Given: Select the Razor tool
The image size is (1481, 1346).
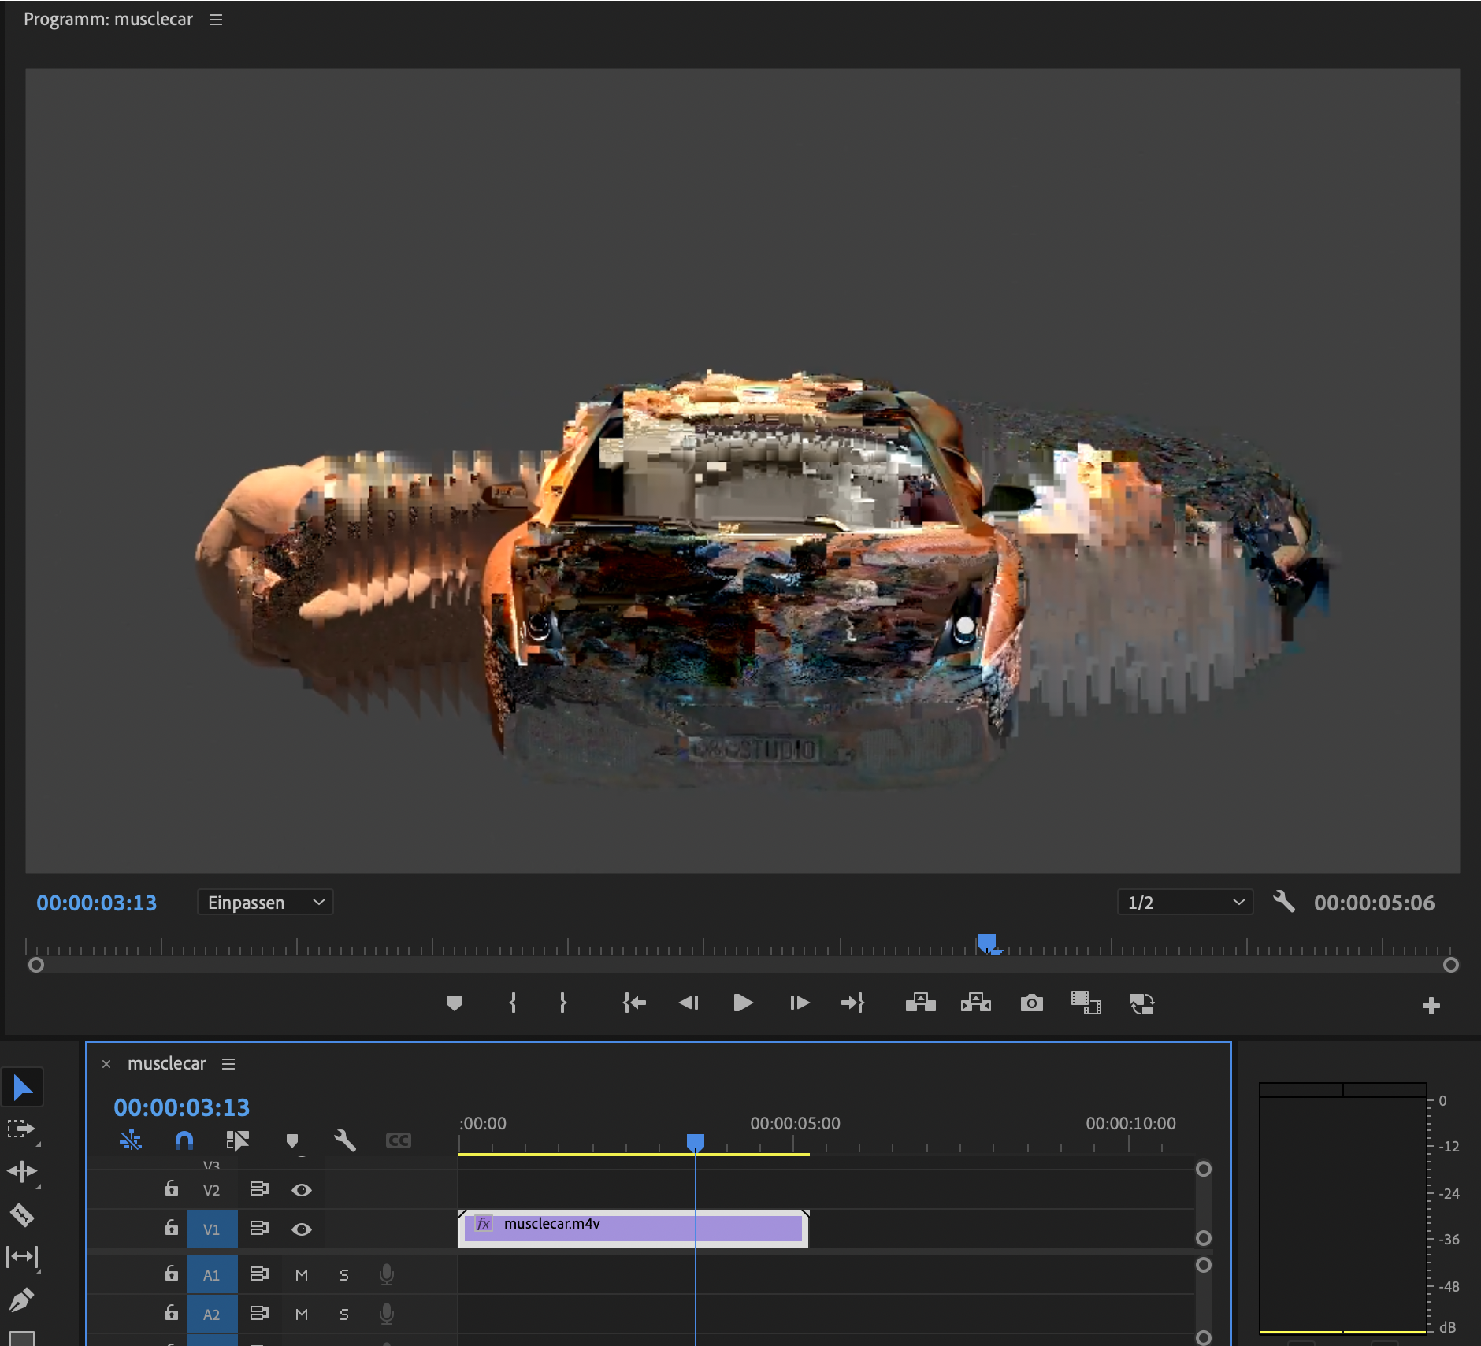Looking at the screenshot, I should pyautogui.click(x=21, y=1214).
